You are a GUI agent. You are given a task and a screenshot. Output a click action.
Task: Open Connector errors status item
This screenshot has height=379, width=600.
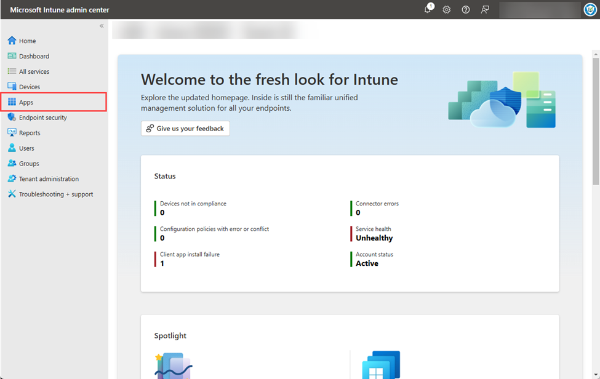pos(377,208)
